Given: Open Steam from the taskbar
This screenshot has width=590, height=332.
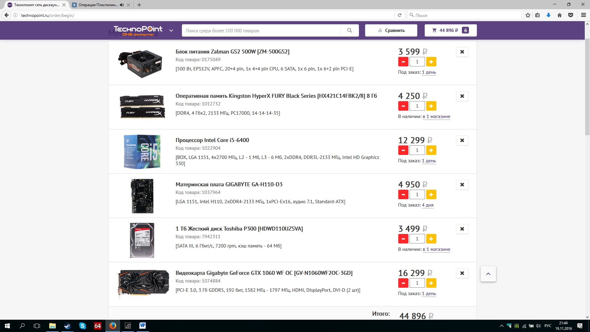Looking at the screenshot, I should click(x=67, y=326).
